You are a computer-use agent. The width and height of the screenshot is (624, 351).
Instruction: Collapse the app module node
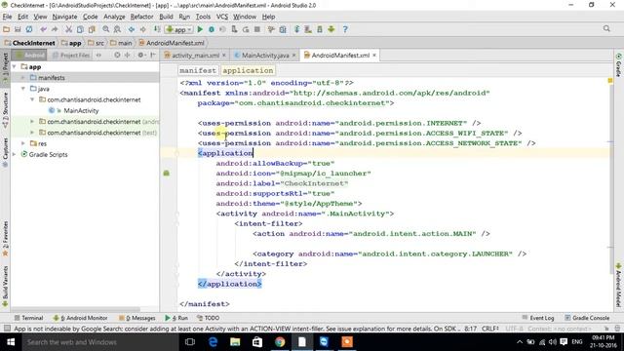pyautogui.click(x=15, y=67)
